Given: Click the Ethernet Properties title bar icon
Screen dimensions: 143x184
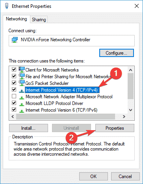Looking at the screenshot, I should click(x=7, y=6).
